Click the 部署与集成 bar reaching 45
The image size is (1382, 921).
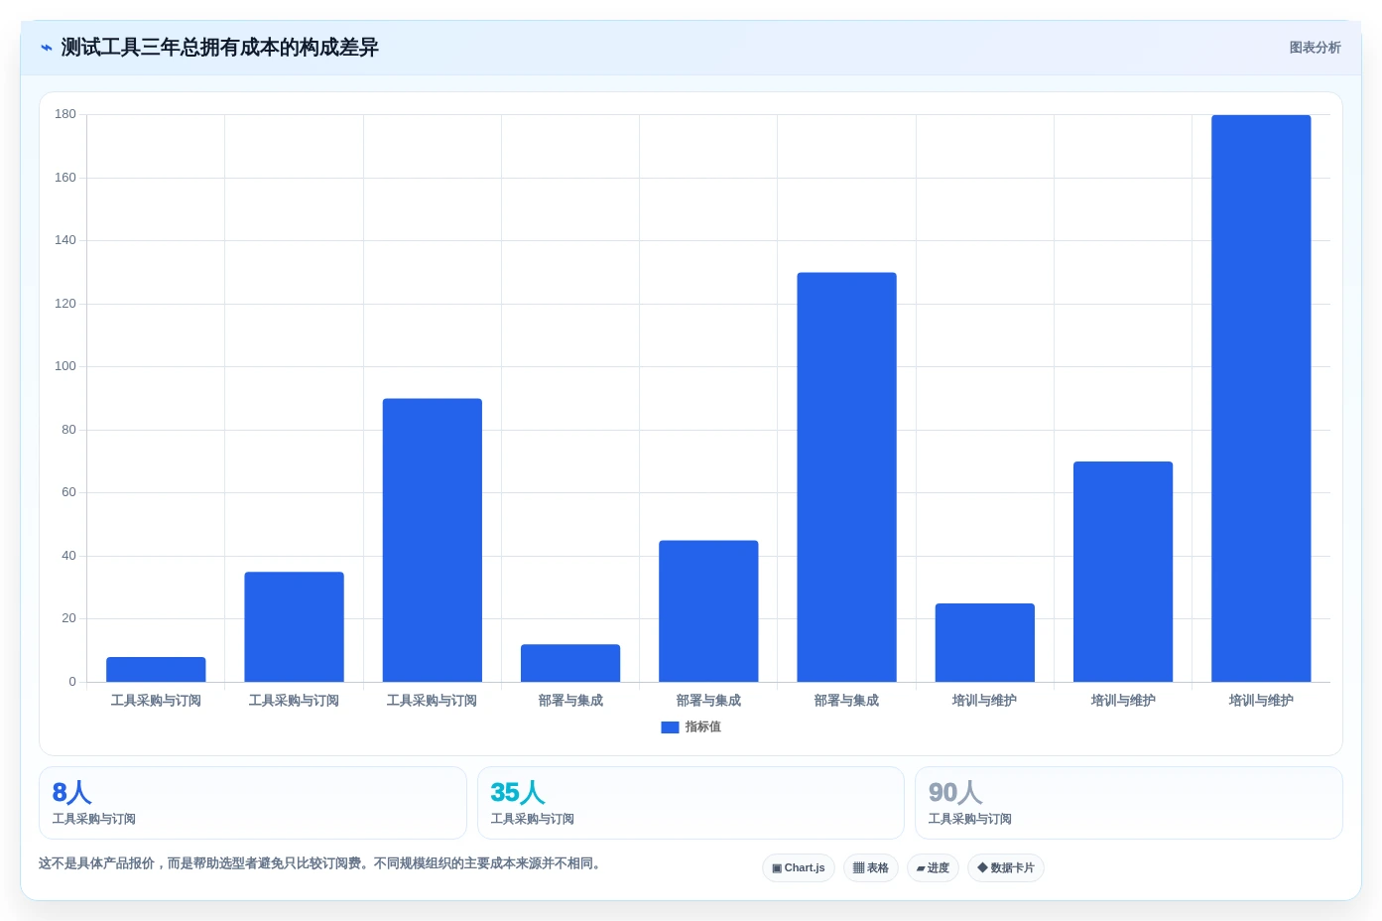pyautogui.click(x=708, y=611)
